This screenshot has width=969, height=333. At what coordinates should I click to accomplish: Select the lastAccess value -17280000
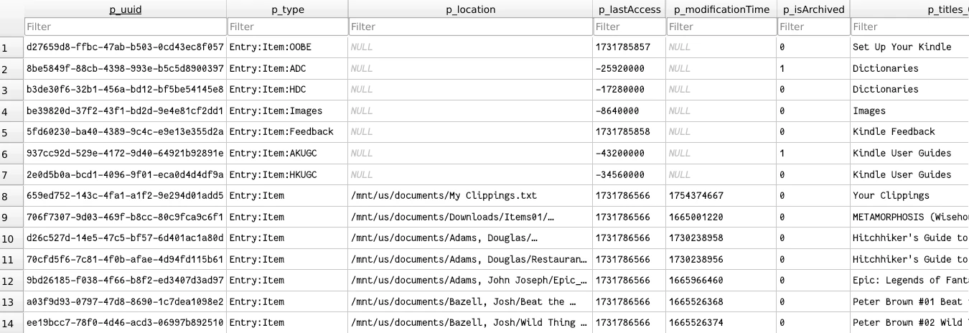coord(629,90)
